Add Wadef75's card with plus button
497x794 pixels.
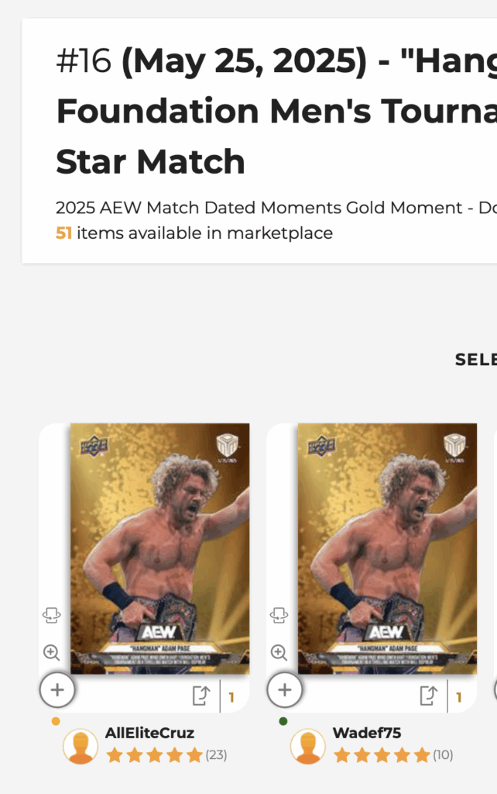click(x=285, y=689)
